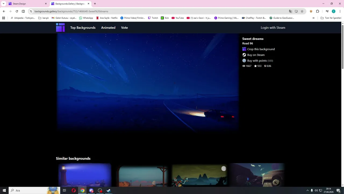This screenshot has height=194, width=344.
Task: Click the Steam logo icon beside Buy on Steam
Action: coord(244,55)
